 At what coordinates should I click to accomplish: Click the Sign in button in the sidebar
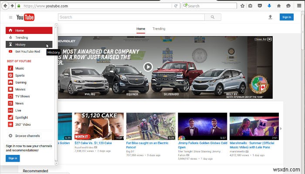tap(13, 158)
